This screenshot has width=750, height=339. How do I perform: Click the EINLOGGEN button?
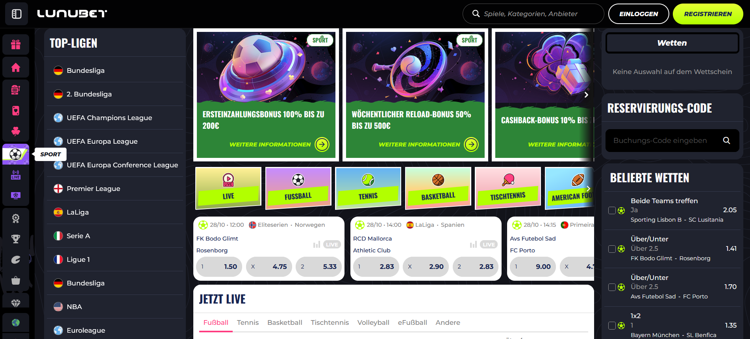click(x=639, y=14)
